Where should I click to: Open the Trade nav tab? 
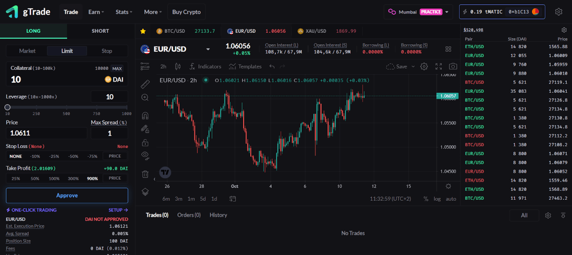tap(71, 12)
